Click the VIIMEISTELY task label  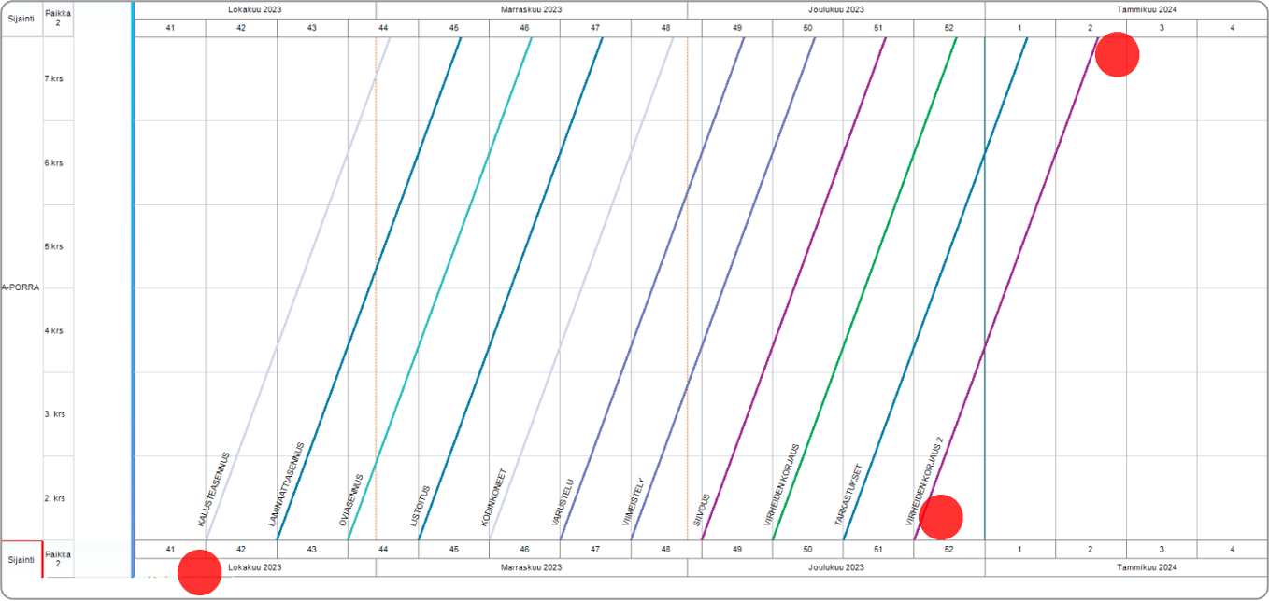point(634,502)
